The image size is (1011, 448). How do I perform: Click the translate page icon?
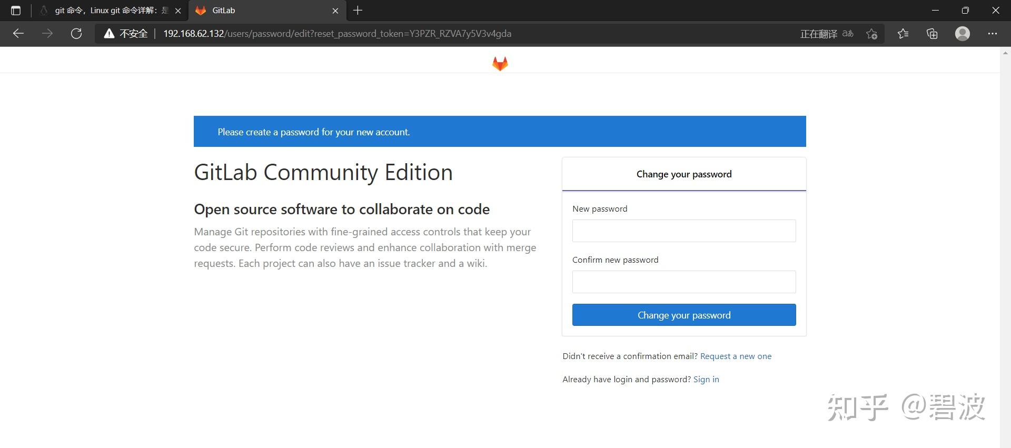point(848,34)
